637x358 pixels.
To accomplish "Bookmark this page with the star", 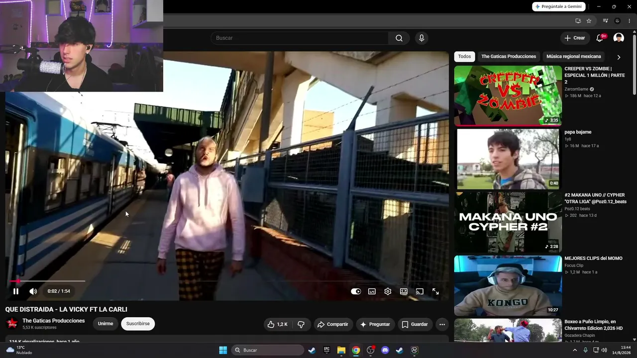I will point(589,21).
